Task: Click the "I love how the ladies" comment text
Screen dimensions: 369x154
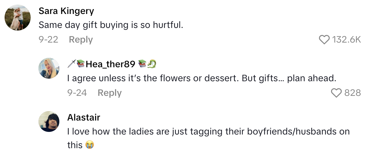Action: tap(208, 132)
